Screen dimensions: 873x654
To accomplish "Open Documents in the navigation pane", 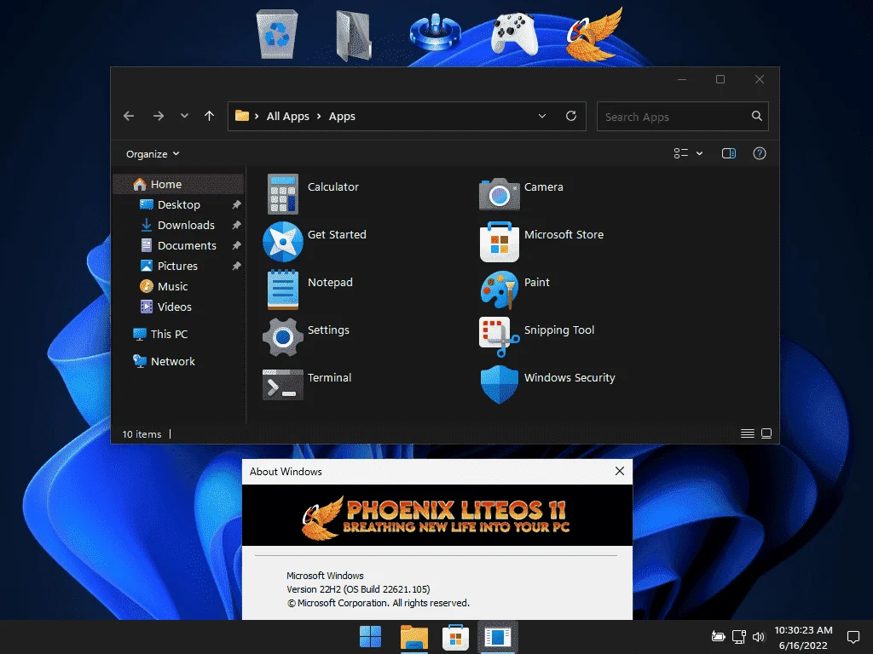I will click(x=178, y=246).
